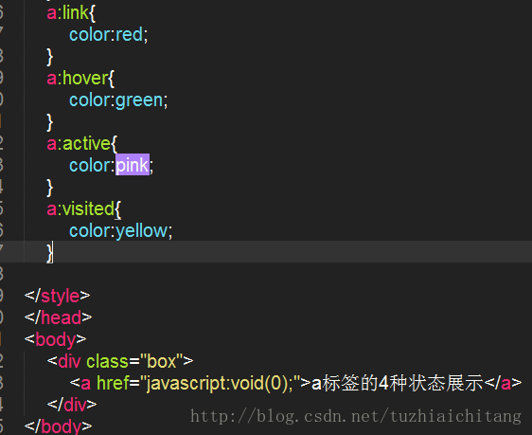The image size is (532, 435).
Task: Click the a:active selector line
Action: 81,144
